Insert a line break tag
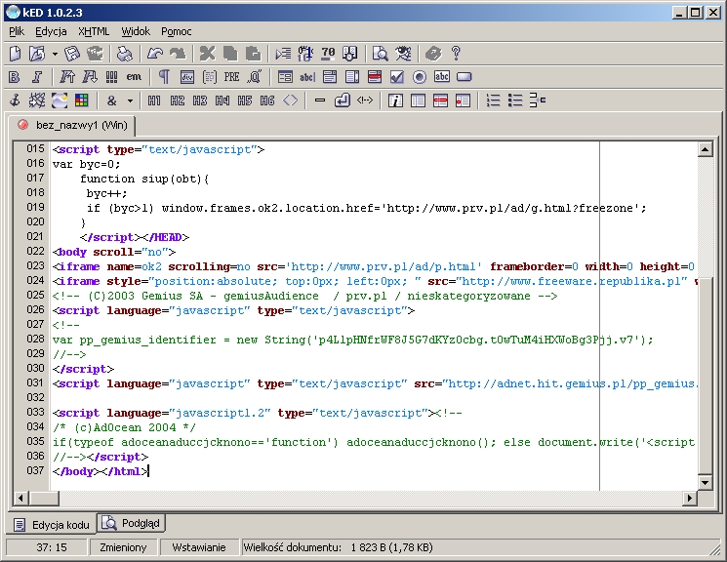727x562 pixels. (343, 100)
